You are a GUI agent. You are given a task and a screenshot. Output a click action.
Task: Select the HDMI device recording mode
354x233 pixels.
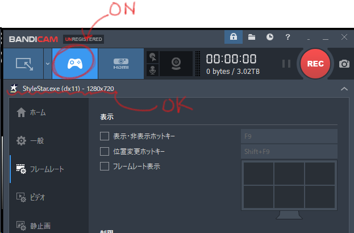pos(121,64)
